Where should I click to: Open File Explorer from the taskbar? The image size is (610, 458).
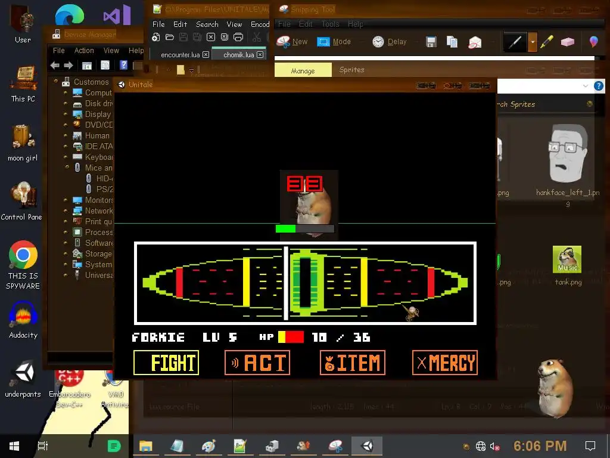[x=145, y=446]
